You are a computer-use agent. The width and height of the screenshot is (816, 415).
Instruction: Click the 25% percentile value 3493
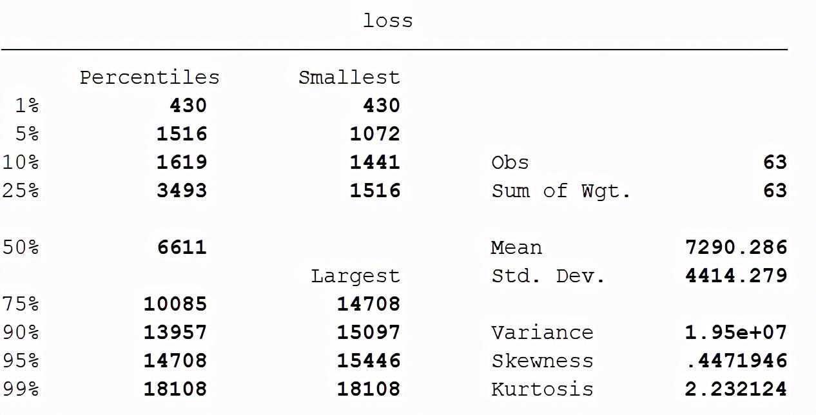(x=182, y=191)
